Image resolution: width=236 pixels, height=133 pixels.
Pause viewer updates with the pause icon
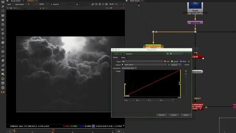coord(107,4)
